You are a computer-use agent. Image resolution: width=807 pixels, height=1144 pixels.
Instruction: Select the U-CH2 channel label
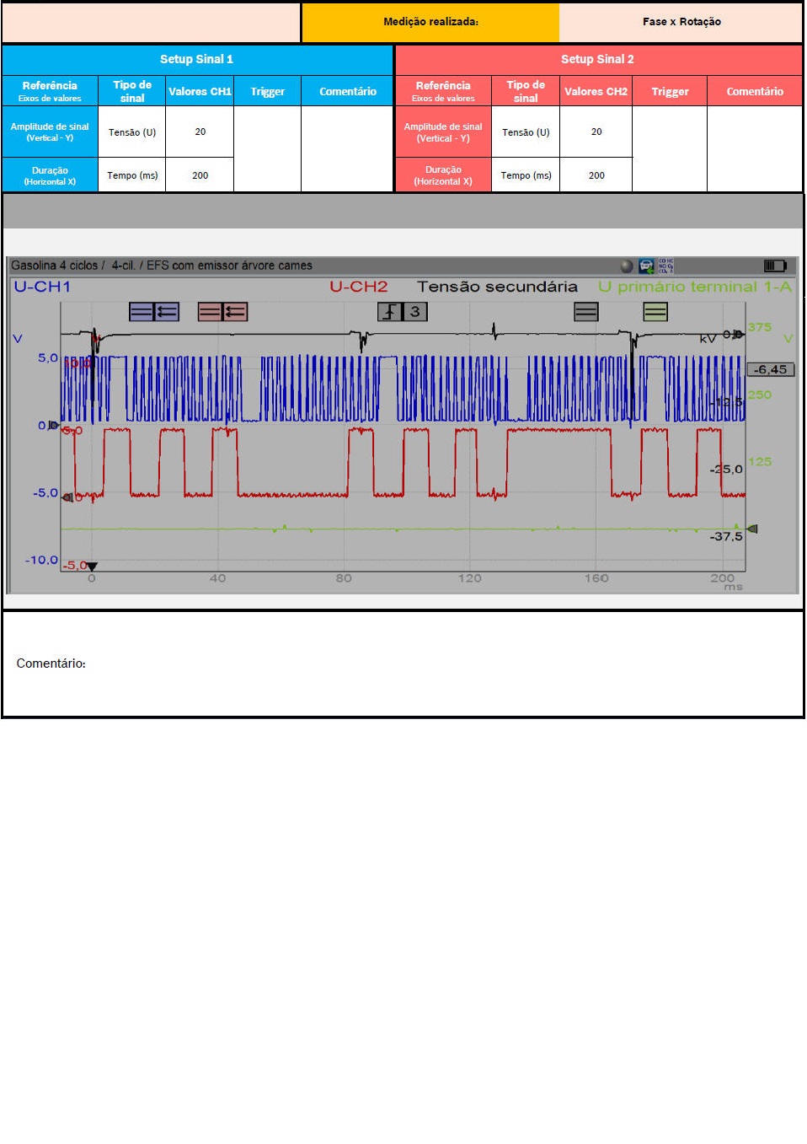[x=358, y=287]
